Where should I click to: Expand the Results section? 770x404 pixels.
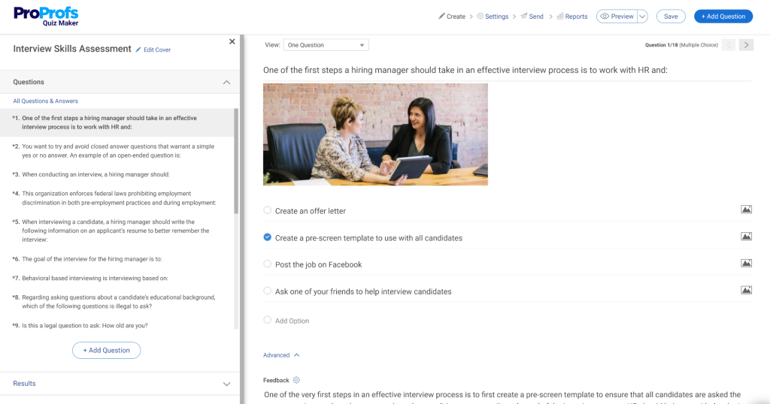[x=226, y=384]
